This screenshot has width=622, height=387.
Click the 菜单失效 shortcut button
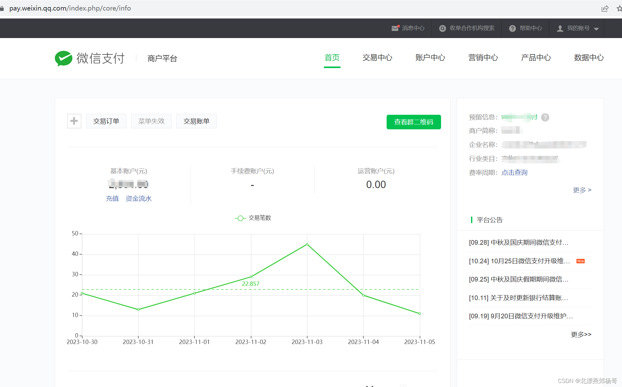(151, 121)
